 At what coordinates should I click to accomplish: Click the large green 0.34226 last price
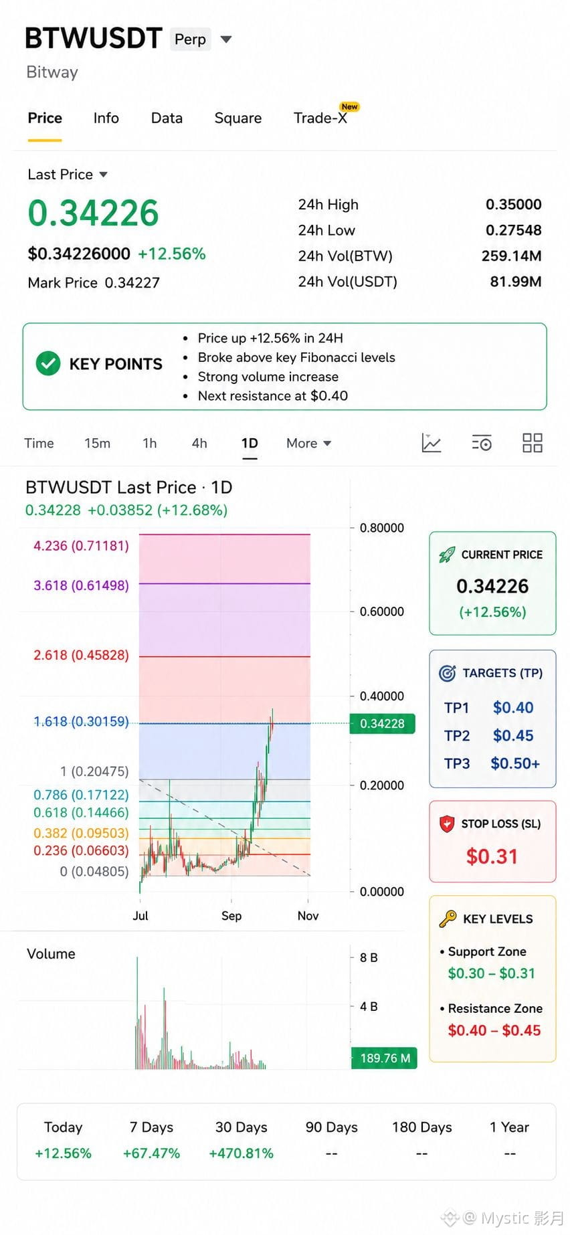[93, 213]
